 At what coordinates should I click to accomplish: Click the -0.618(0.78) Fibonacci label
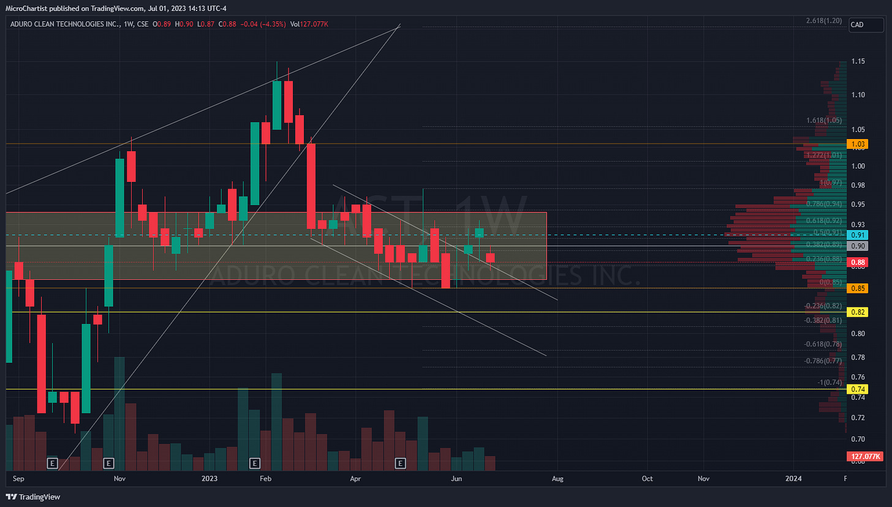[823, 344]
